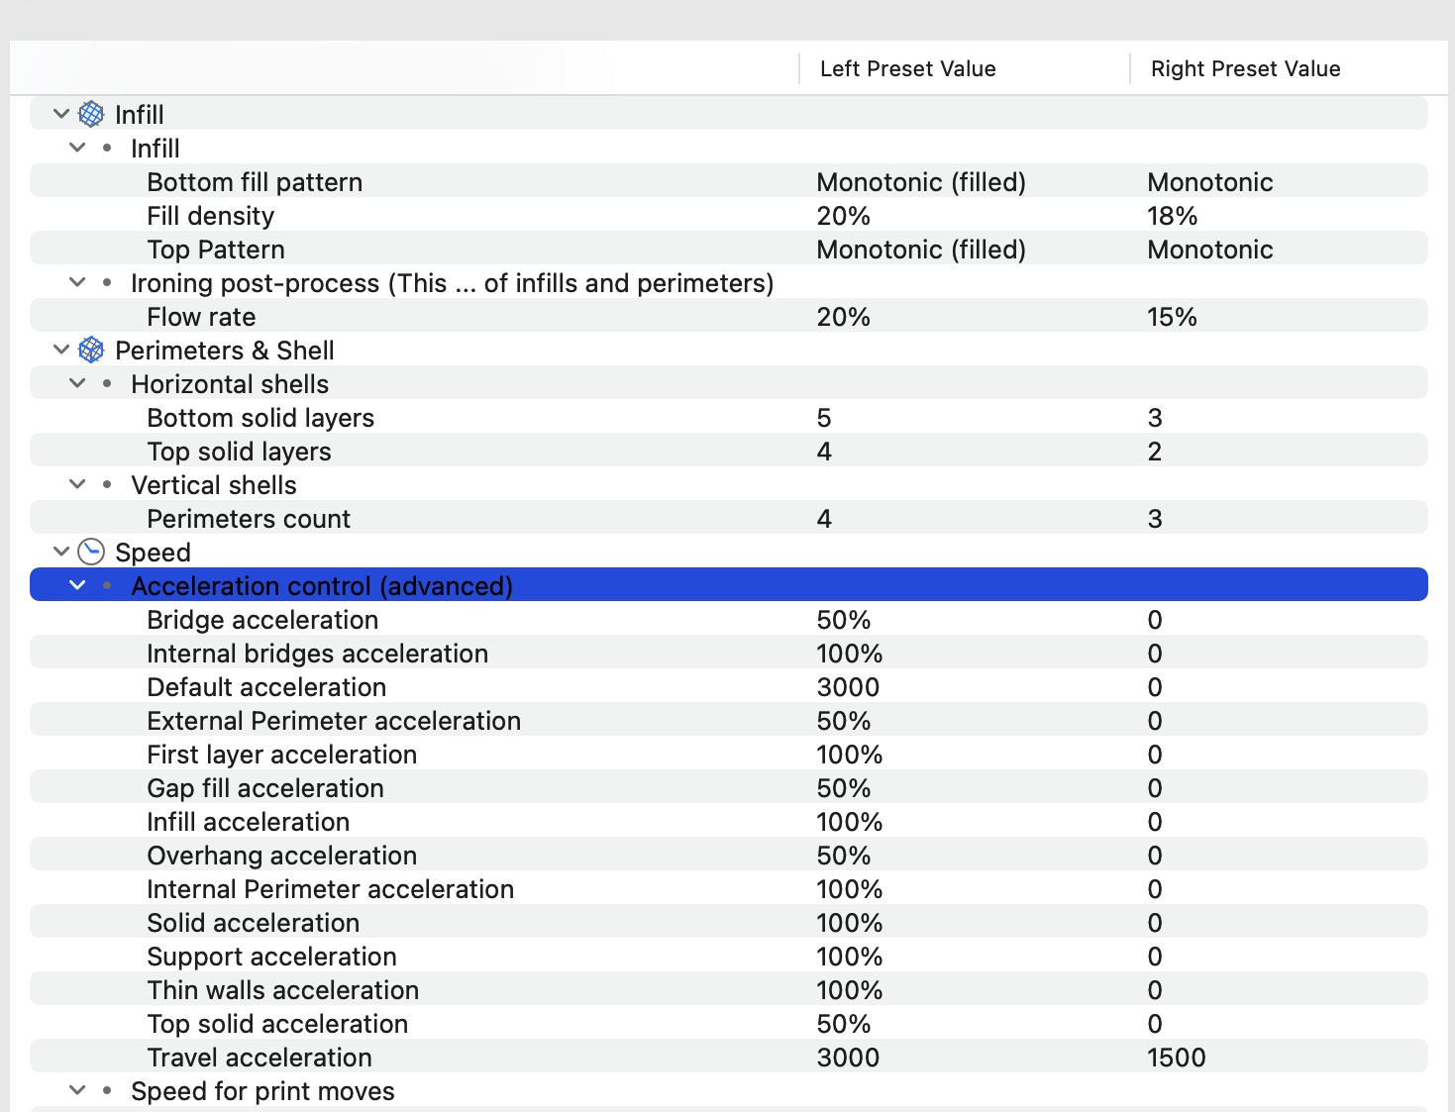Select the Bridge acceleration row
1455x1112 pixels.
click(729, 620)
